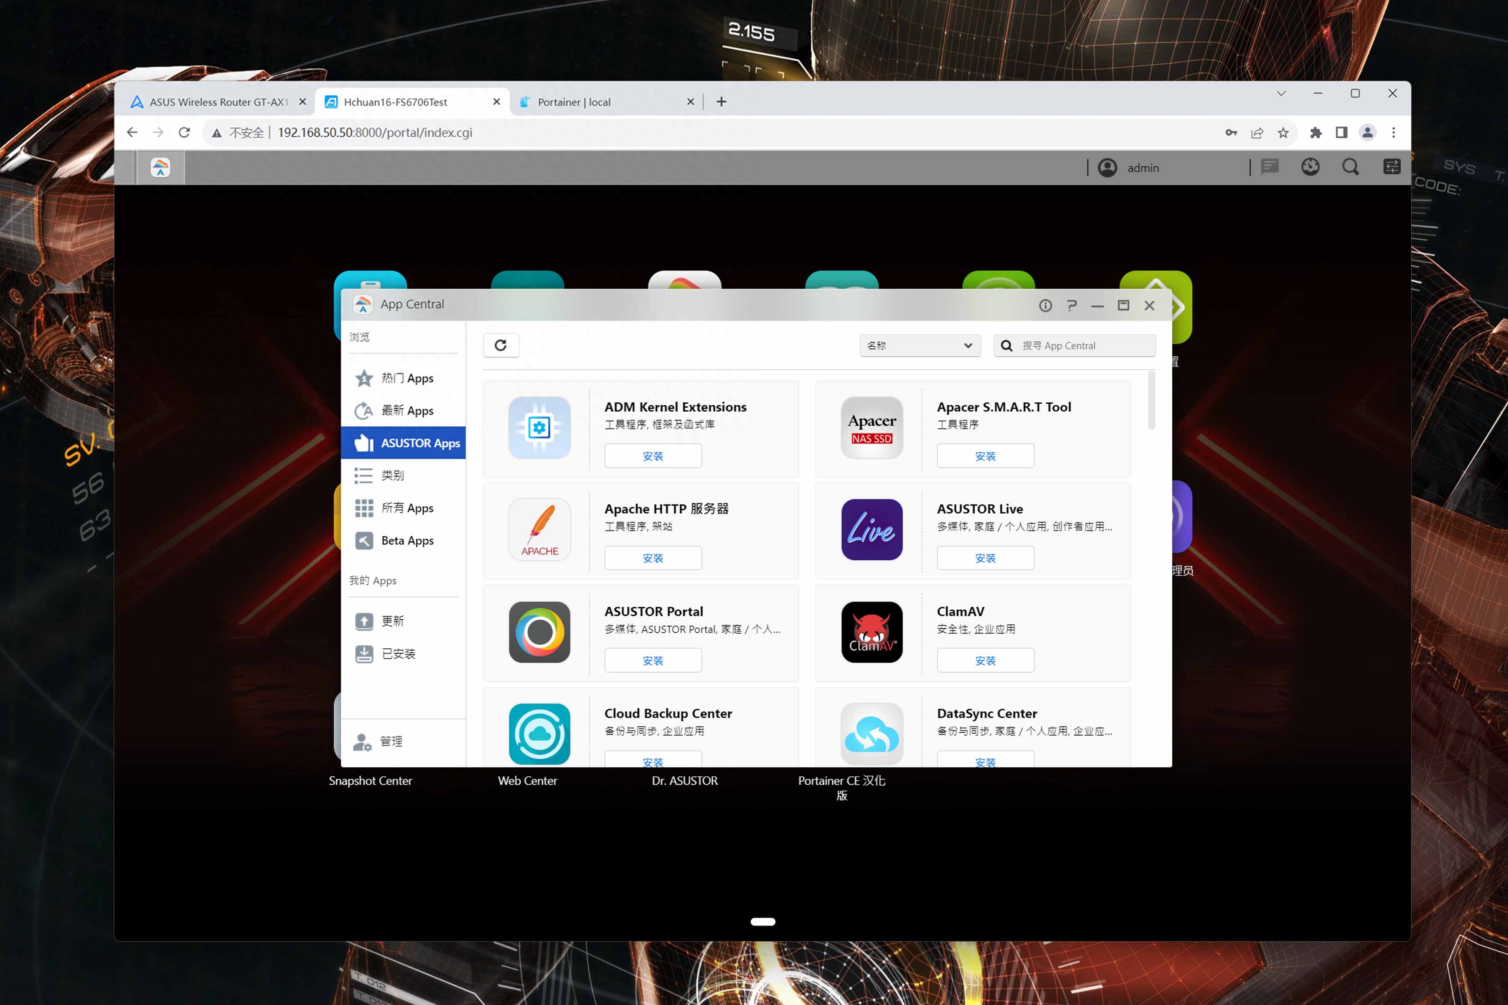Viewport: 1508px width, 1005px height.
Task: Install Apache HTTP 服务器
Action: click(x=653, y=558)
